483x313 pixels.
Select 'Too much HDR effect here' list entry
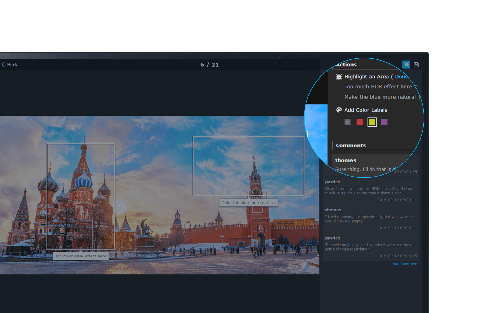point(378,87)
